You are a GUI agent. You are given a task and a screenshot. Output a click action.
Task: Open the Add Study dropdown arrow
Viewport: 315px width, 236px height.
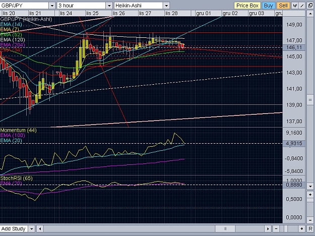click(x=32, y=228)
